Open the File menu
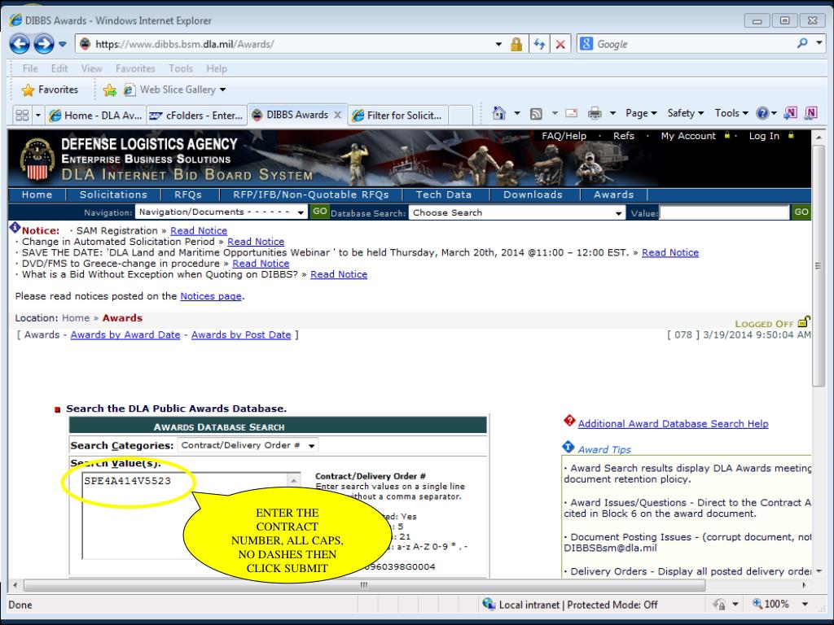 point(30,68)
